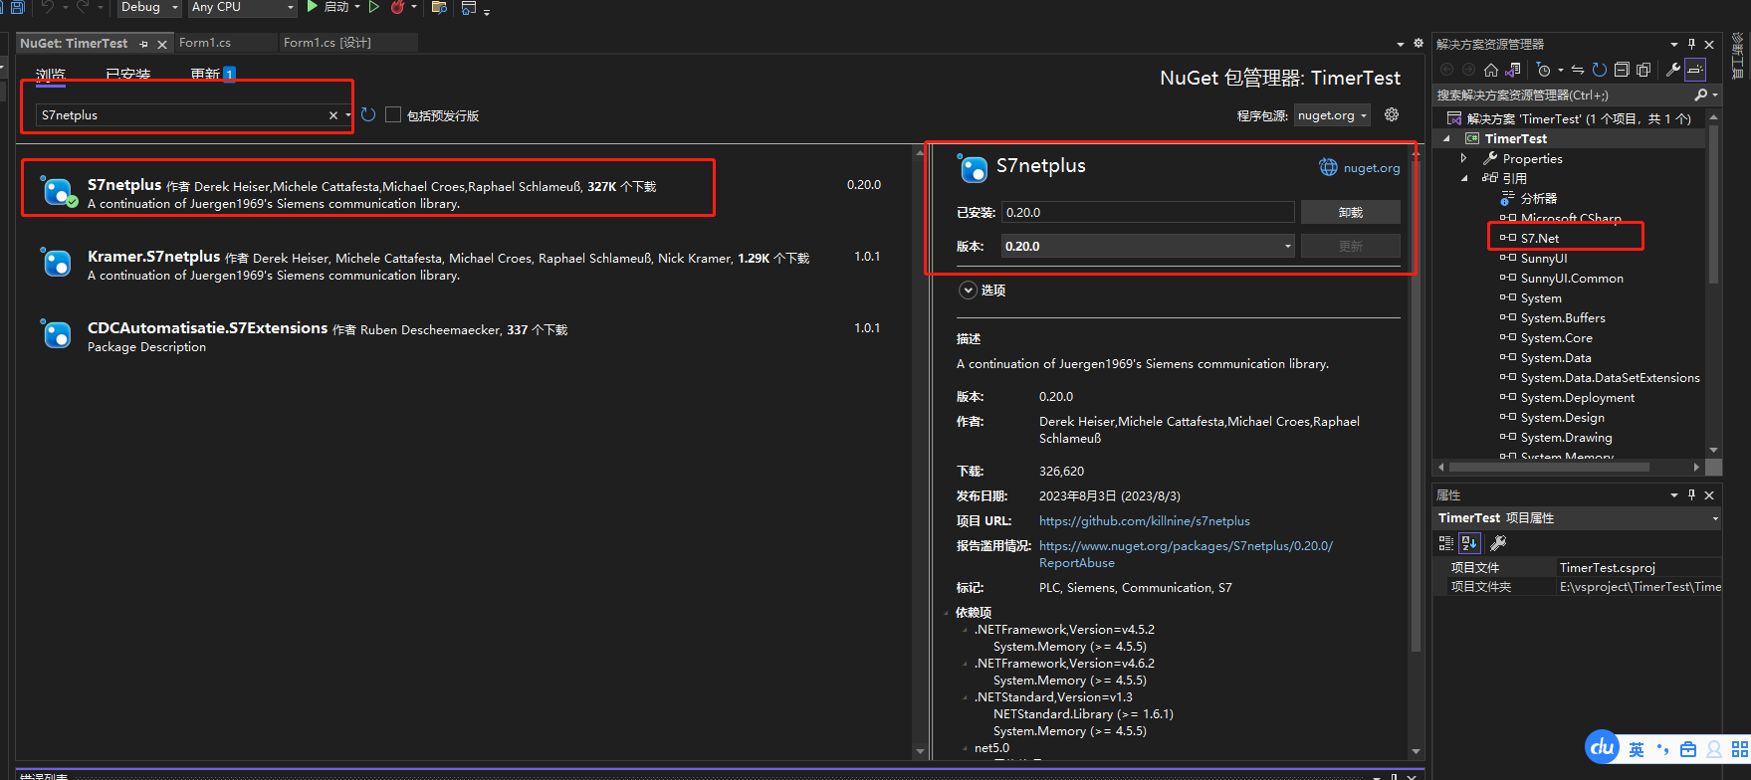Enable the 包括预发行版 checkbox

click(393, 115)
